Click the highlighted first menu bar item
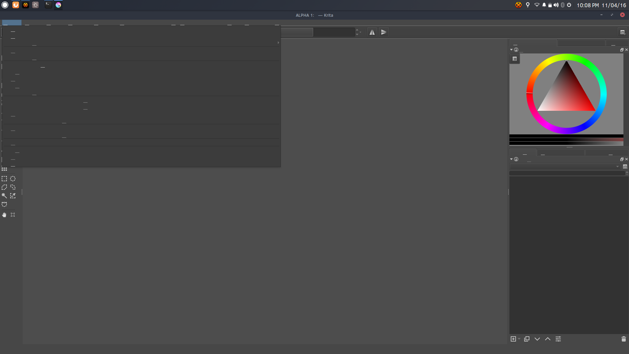 [x=12, y=23]
